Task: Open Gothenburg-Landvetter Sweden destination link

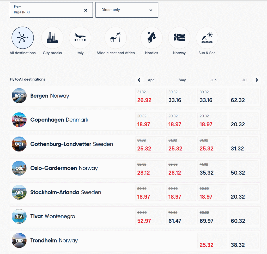Action: pos(71,144)
